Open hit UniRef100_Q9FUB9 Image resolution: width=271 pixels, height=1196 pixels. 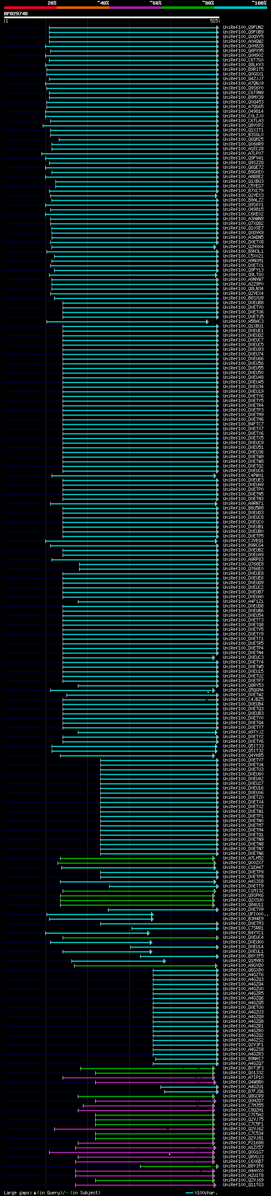243,32
